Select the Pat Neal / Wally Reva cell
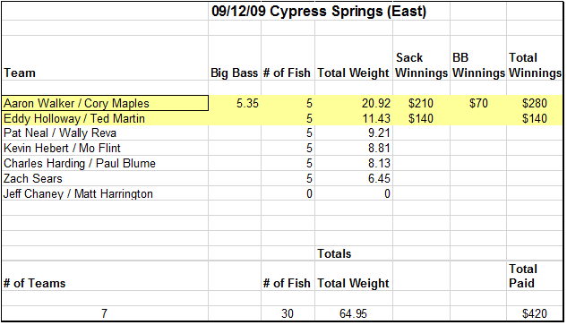Screen dimensions: 567x325 (105, 133)
